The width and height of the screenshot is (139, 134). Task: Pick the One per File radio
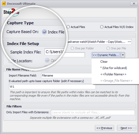click(x=108, y=48)
